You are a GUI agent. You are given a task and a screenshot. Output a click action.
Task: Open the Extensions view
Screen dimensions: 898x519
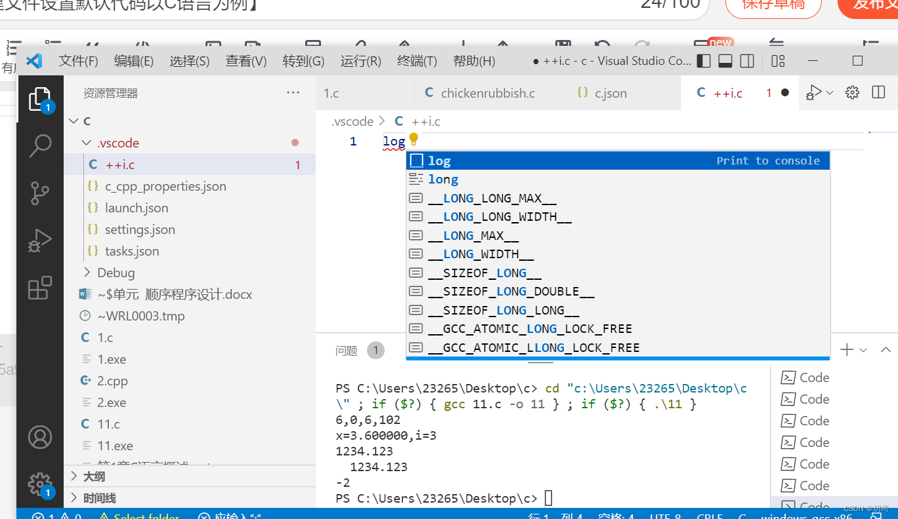(x=40, y=287)
